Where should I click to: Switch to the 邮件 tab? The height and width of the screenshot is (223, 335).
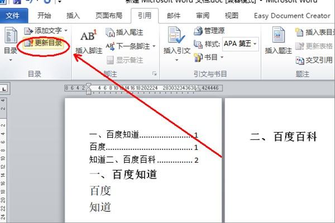point(174,16)
